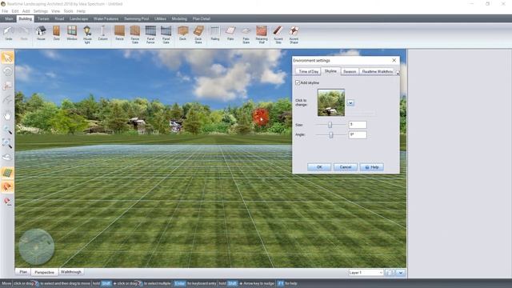The image size is (512, 288).
Task: Open the Realtime Walkthrough tab
Action: [x=377, y=71]
